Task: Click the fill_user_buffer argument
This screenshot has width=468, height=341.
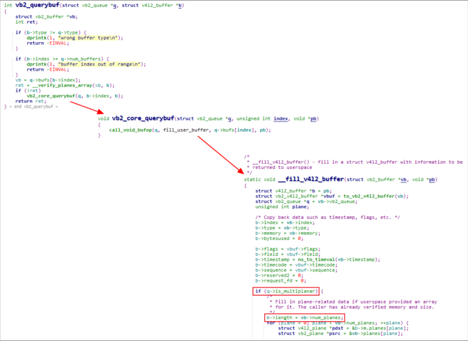Action: [185, 130]
